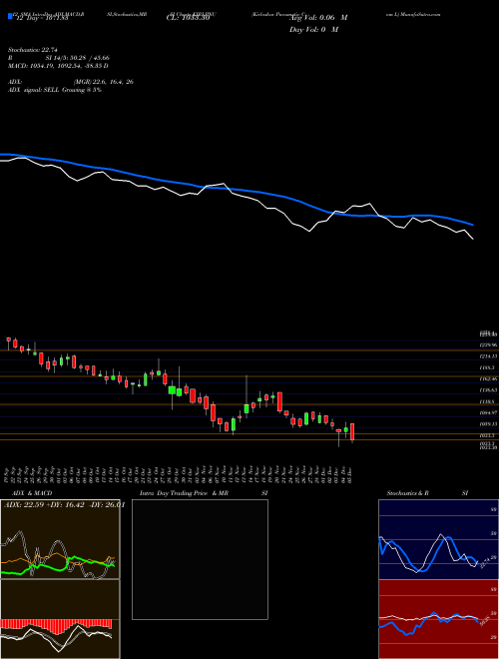
Task: Select the 'CL: 1033.30' closing price text
Action: (x=189, y=18)
